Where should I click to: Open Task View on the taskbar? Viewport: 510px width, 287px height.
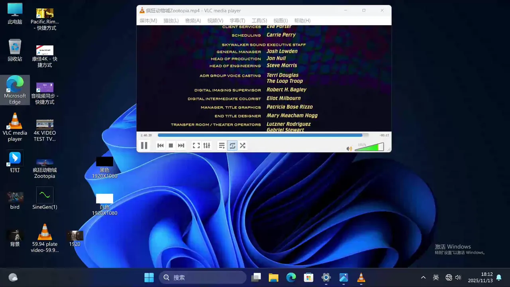tap(256, 277)
